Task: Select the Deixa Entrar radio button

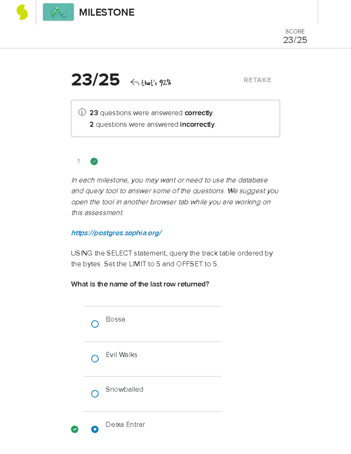Action: click(x=95, y=429)
